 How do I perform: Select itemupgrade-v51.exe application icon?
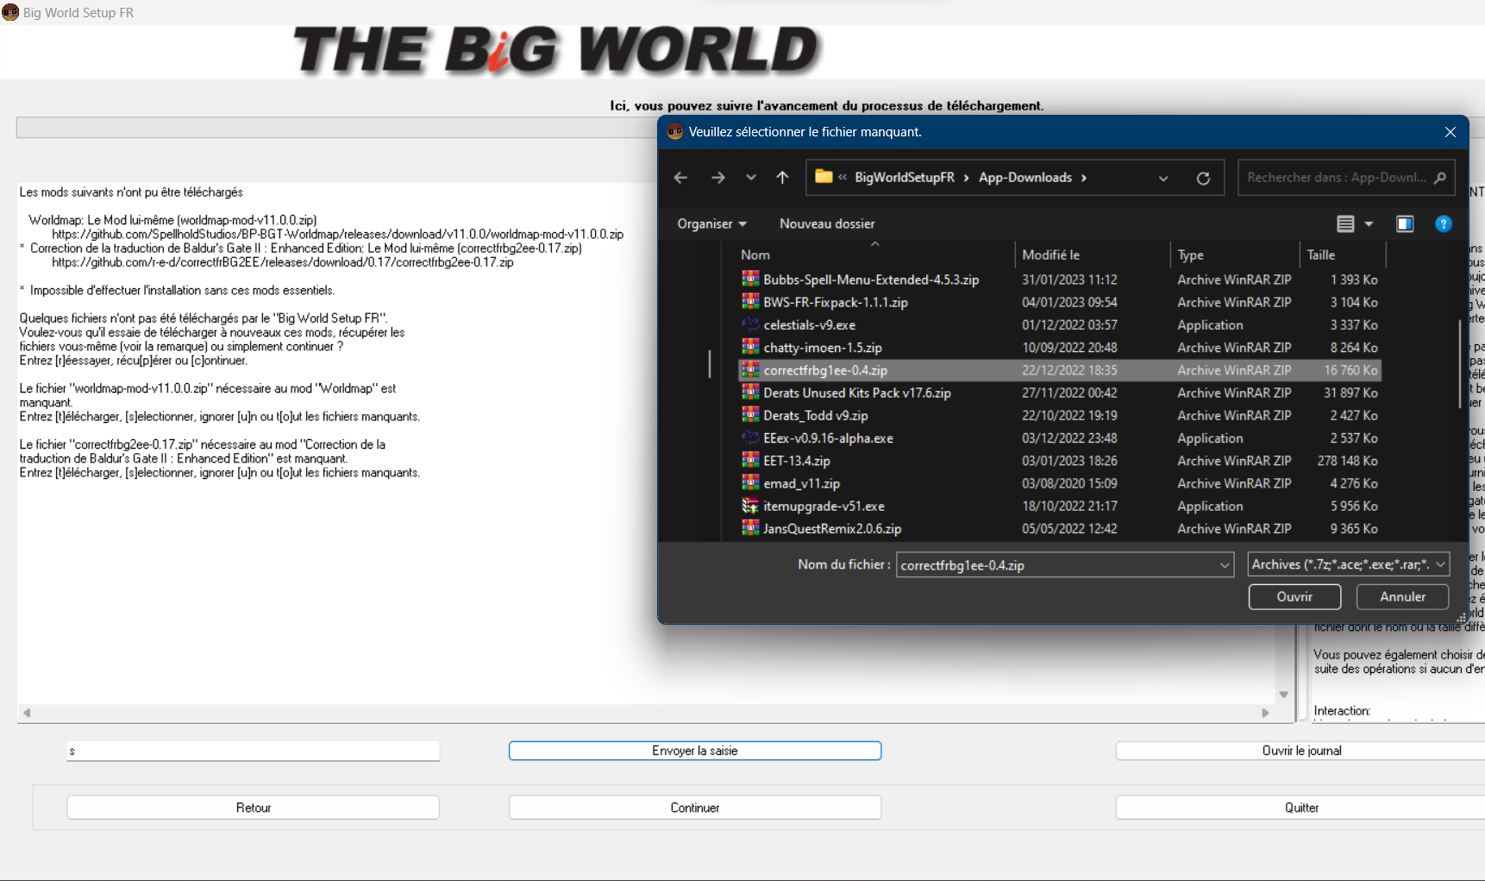[x=750, y=506]
